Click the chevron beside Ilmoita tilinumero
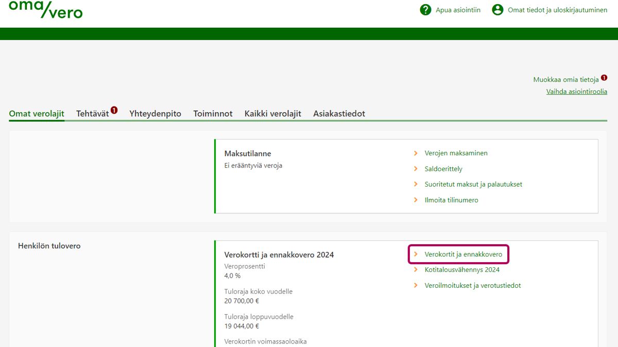The height and width of the screenshot is (347, 618). click(416, 200)
